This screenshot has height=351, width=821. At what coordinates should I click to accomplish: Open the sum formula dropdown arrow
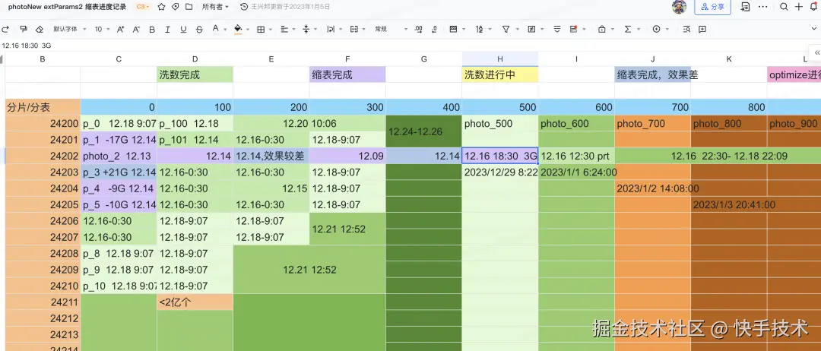point(638,30)
